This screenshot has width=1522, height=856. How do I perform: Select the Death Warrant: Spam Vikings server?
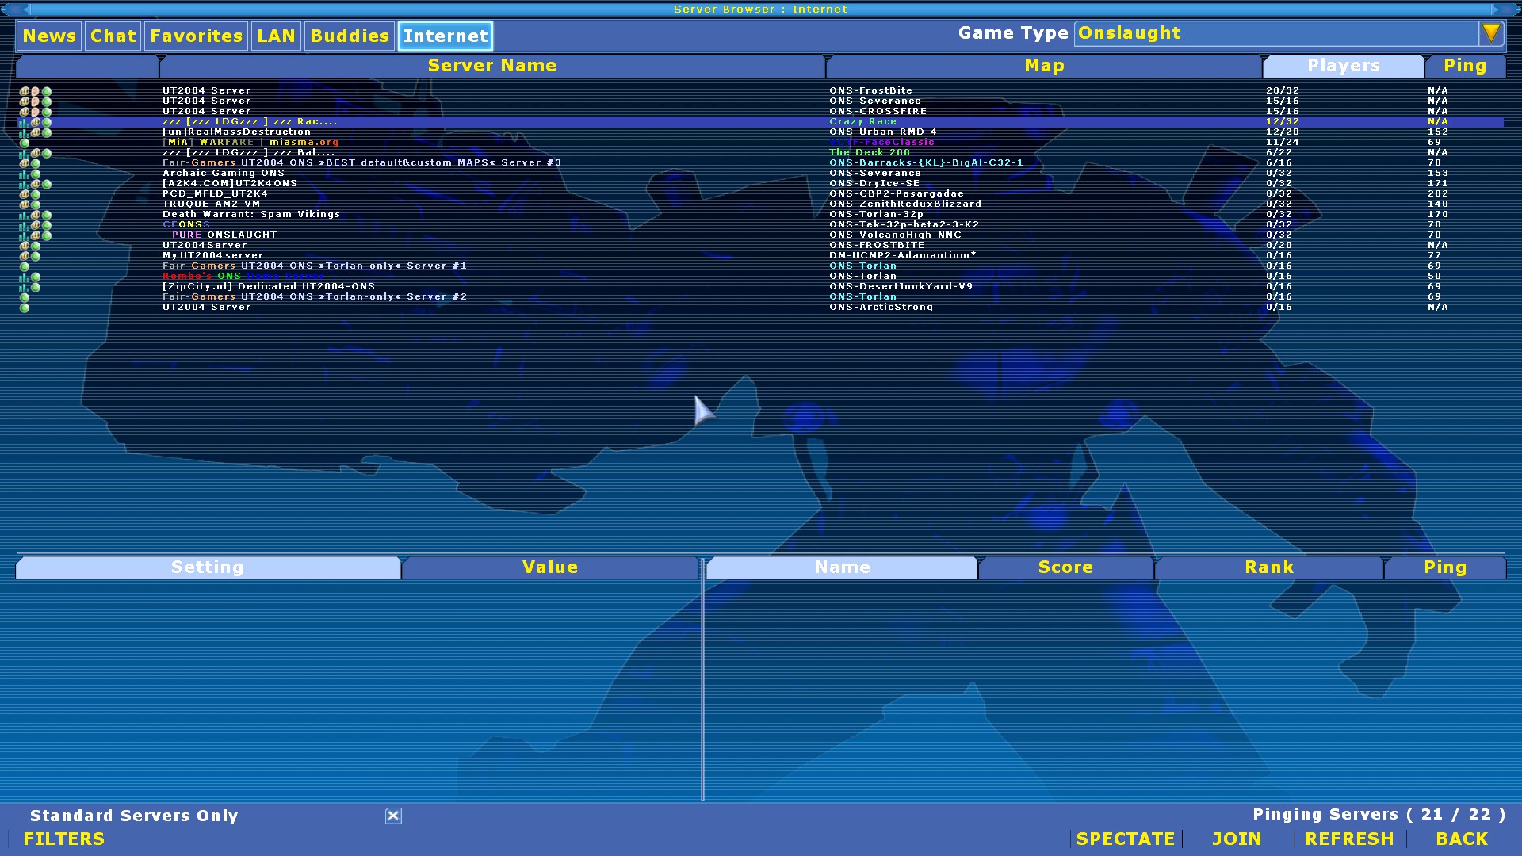tap(761, 215)
